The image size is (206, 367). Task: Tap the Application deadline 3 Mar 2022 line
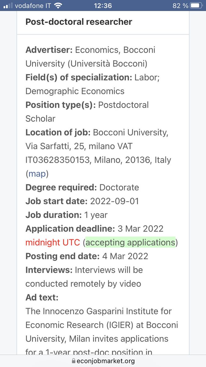pyautogui.click(x=94, y=229)
